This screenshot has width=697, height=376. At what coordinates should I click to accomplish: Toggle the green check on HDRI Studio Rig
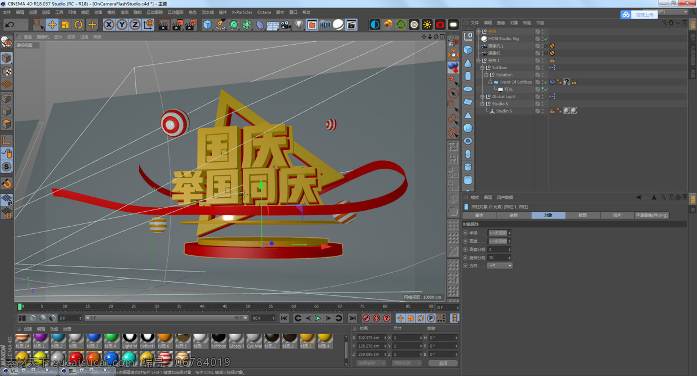[x=546, y=39]
